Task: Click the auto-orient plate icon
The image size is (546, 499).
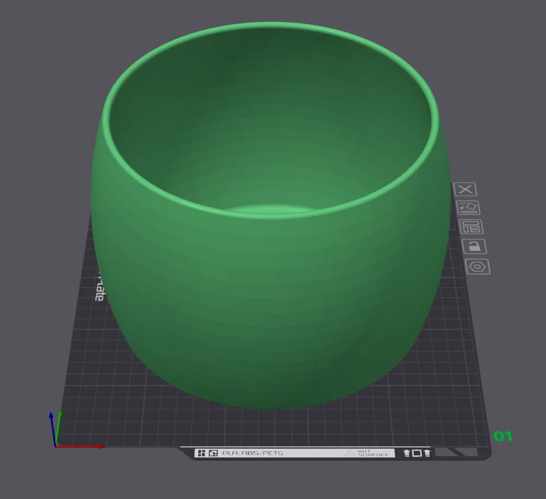Action: pos(468,208)
